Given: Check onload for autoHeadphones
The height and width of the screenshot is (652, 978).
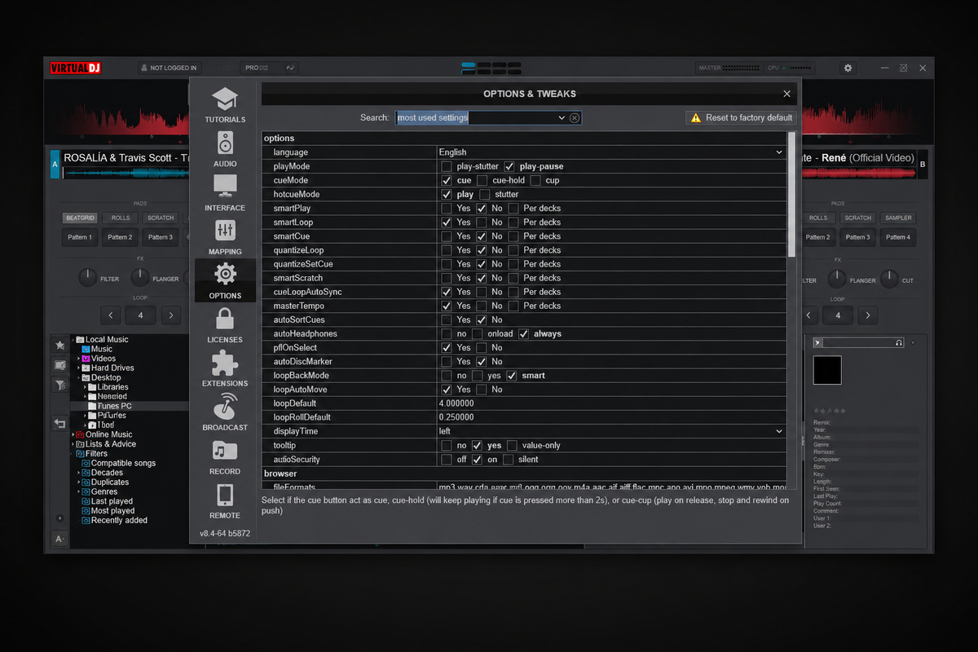Looking at the screenshot, I should click(477, 333).
